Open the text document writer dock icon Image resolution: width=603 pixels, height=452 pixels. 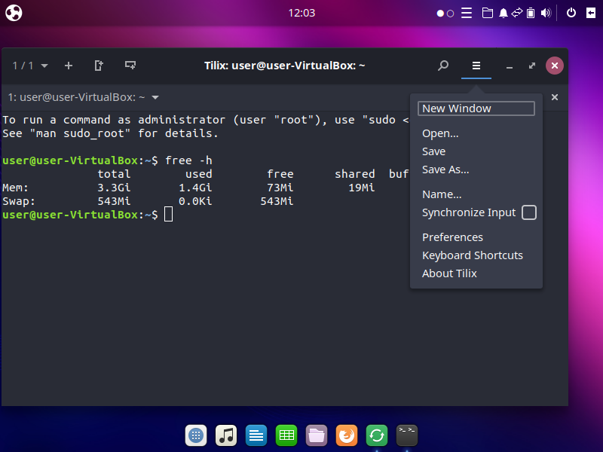point(256,435)
